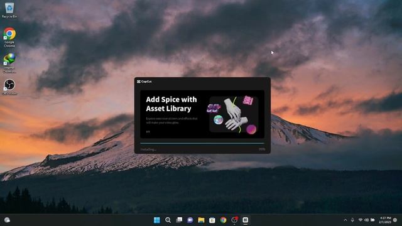
Task: Click the microphone tray icon
Action: click(x=352, y=220)
